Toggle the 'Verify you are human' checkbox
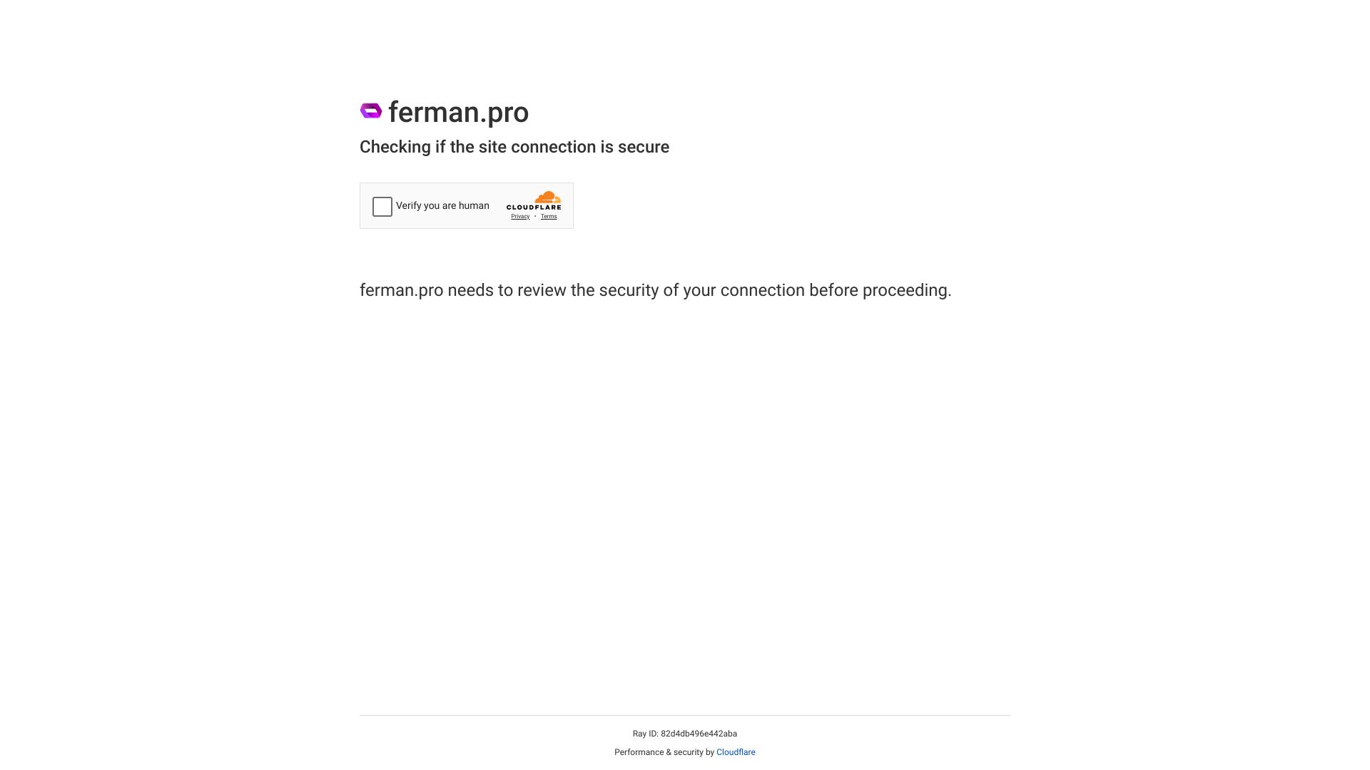Screen dimensions: 1370x770 381,206
